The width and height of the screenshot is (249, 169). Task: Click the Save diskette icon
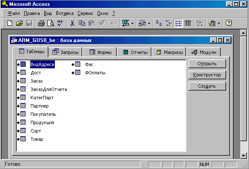point(29,23)
